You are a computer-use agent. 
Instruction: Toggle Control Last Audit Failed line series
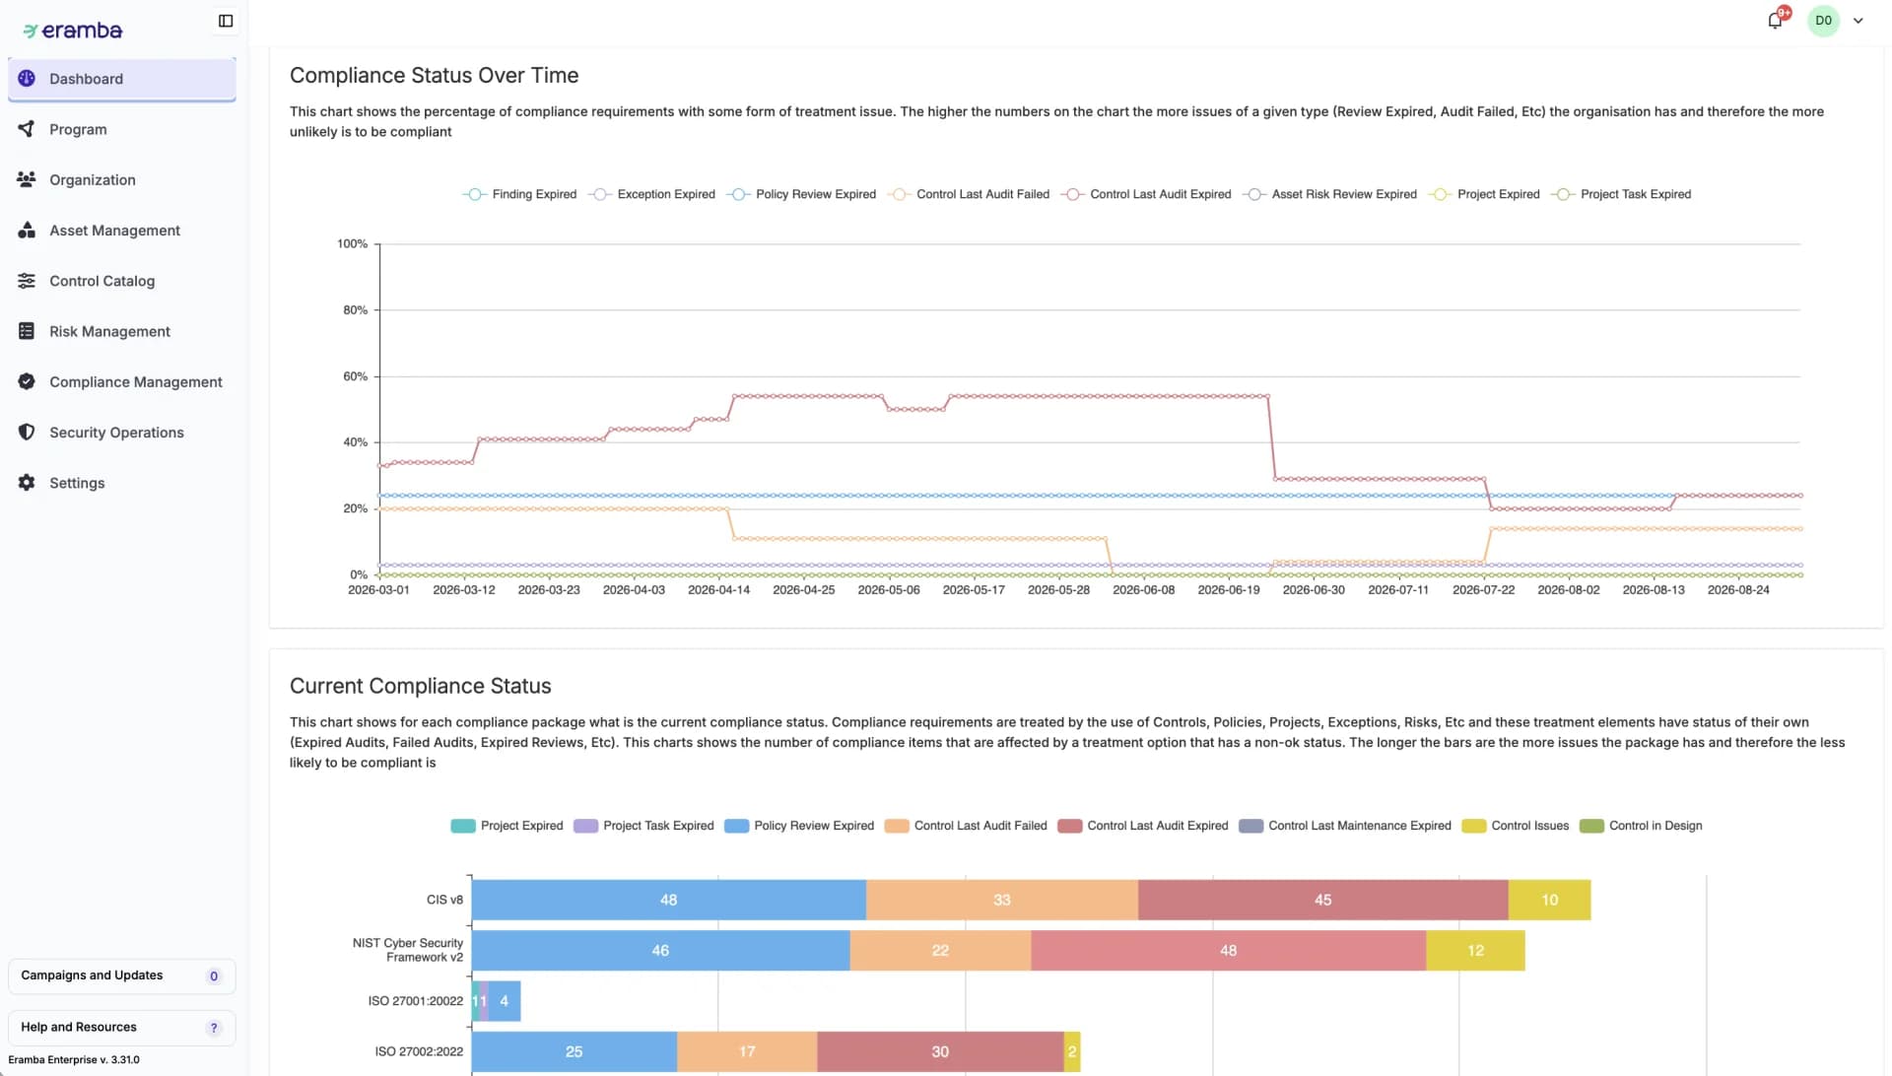tap(968, 194)
